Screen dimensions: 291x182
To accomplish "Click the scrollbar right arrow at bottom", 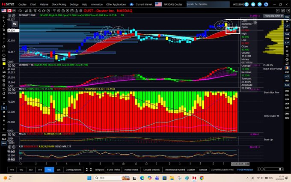I will click(282, 169).
